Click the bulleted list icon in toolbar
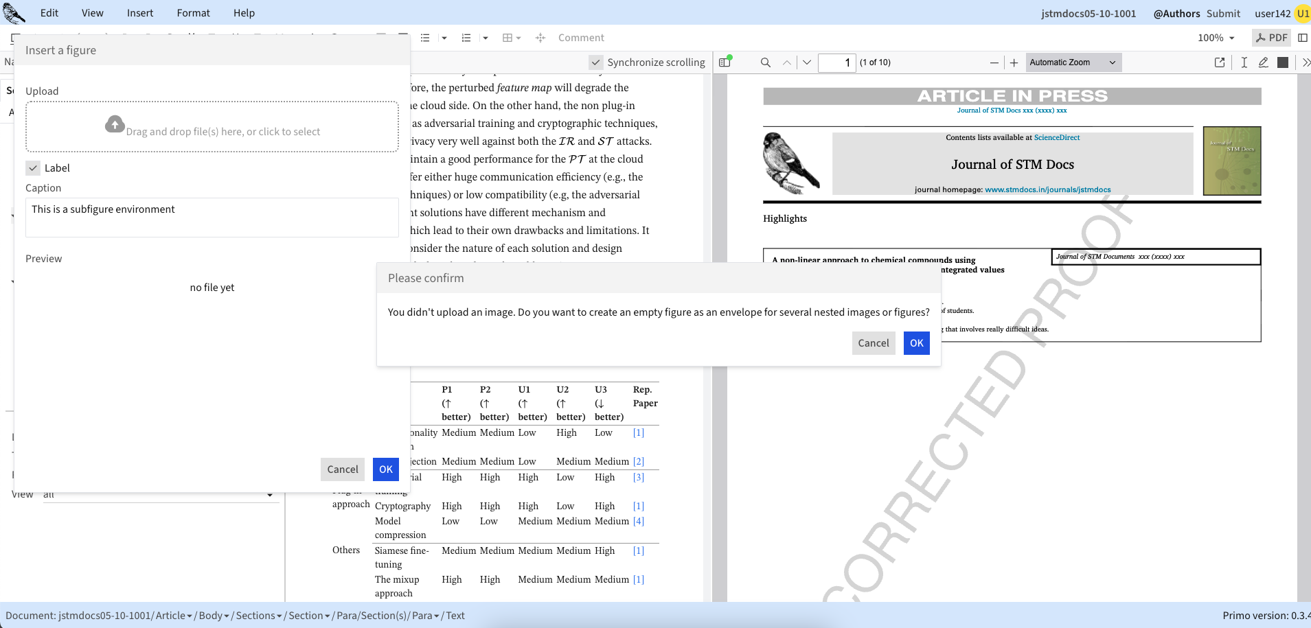The image size is (1311, 628). [x=425, y=38]
